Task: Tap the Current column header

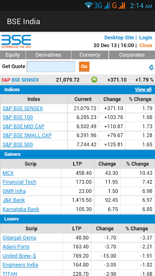Action: pos(83,99)
